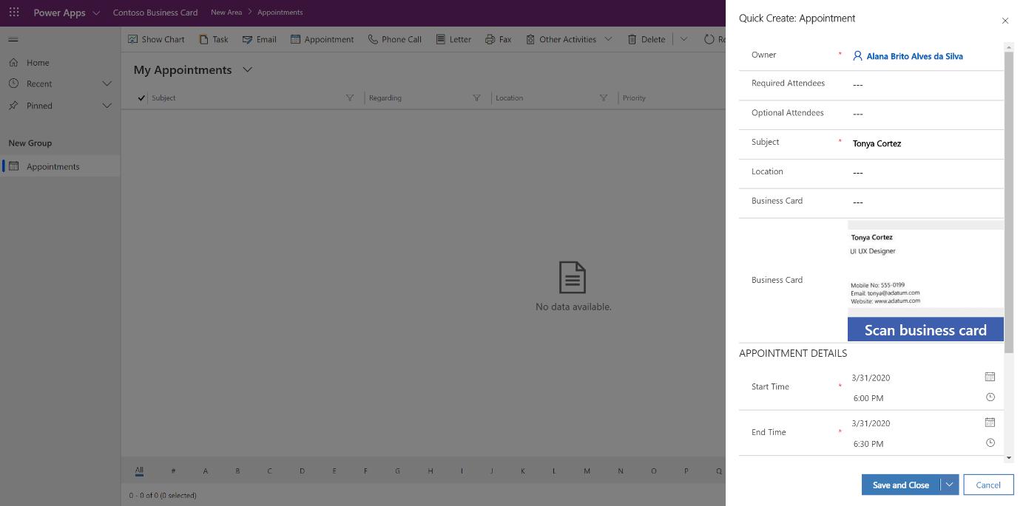1026x506 pixels.
Task: Open the My Appointments view selector
Action: [x=247, y=69]
